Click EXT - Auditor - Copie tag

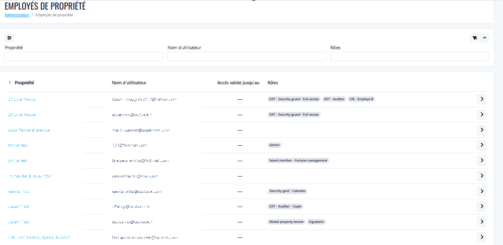(285, 206)
